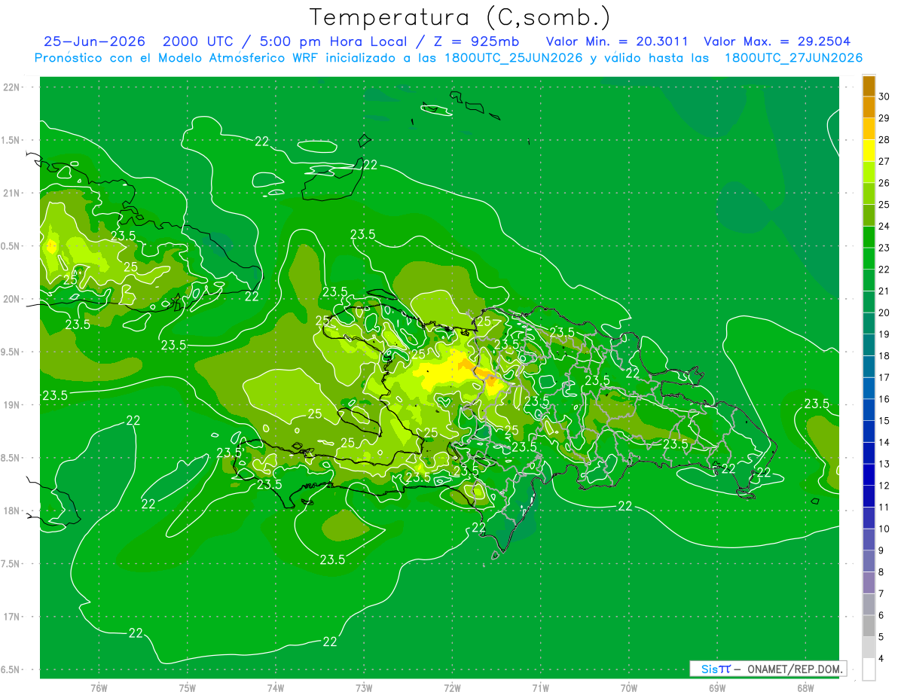Click the '74W' longitude axis label

(276, 688)
